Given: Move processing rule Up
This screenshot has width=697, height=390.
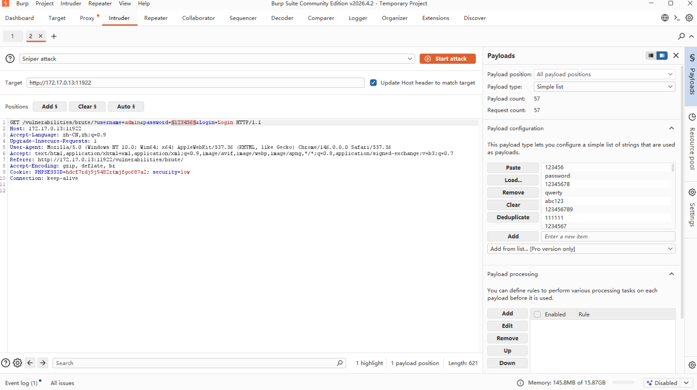Looking at the screenshot, I should 507,350.
